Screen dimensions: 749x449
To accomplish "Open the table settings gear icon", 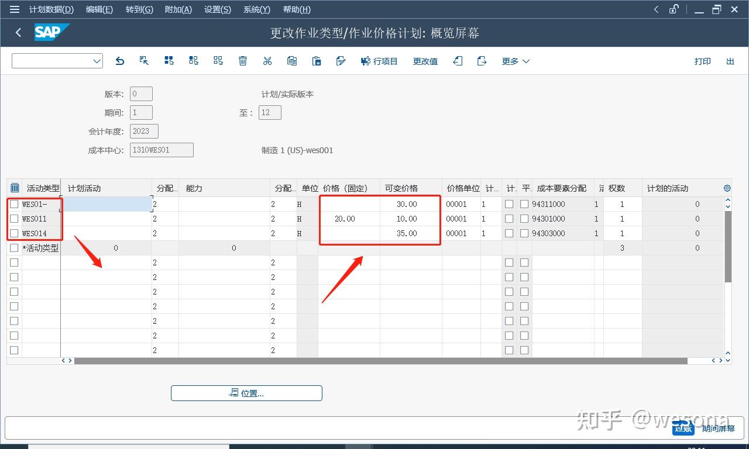I will tap(727, 188).
